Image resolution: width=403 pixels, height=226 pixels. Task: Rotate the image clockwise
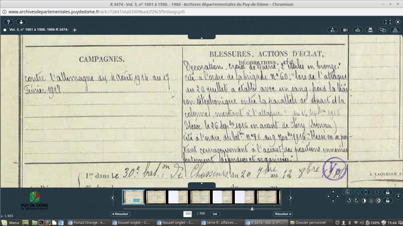pos(356,201)
